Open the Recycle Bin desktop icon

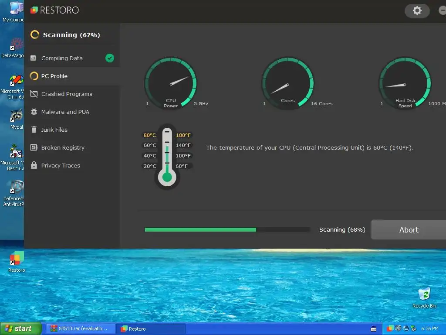click(424, 297)
